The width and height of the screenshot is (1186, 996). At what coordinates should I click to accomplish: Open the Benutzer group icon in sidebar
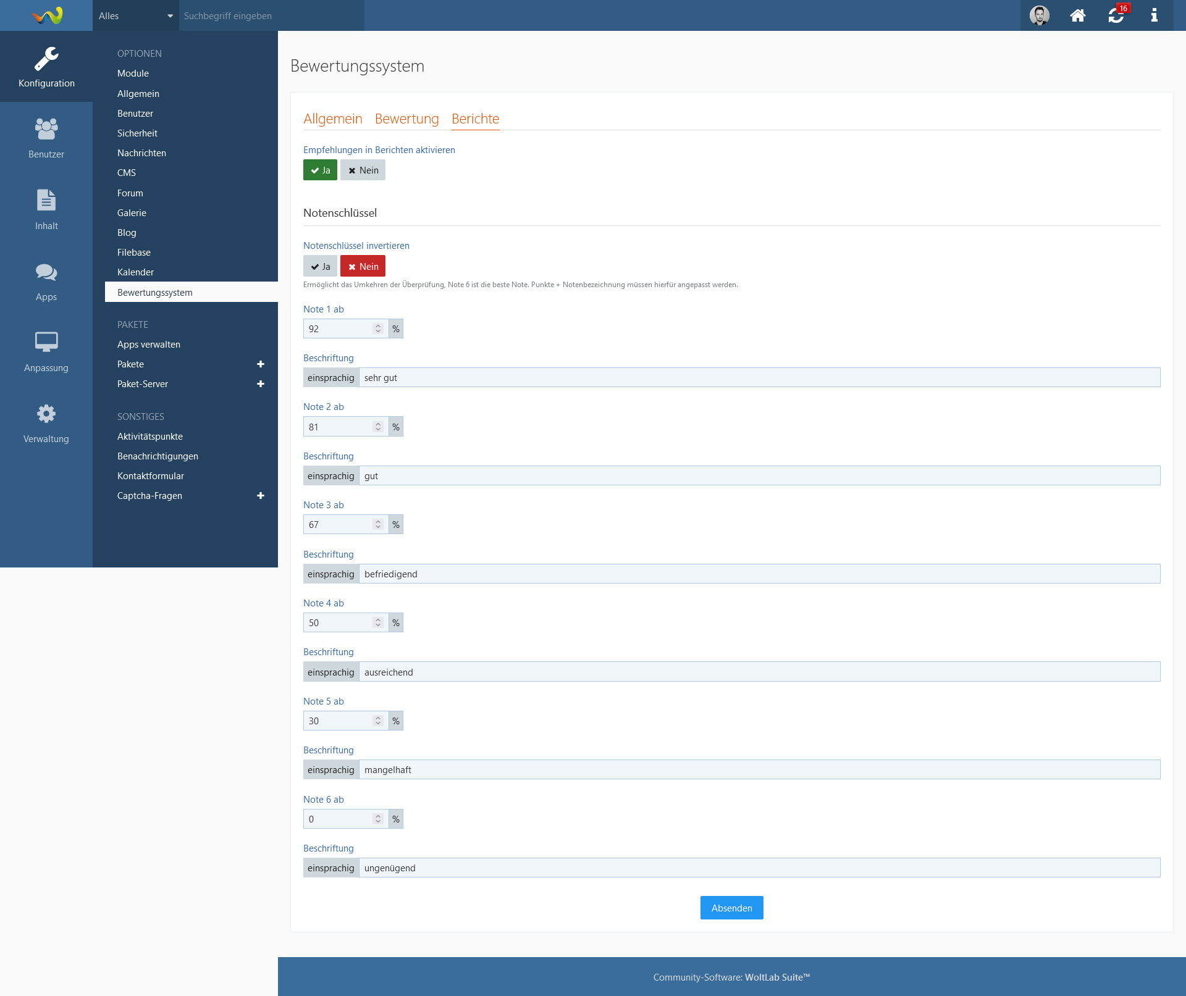(x=46, y=130)
